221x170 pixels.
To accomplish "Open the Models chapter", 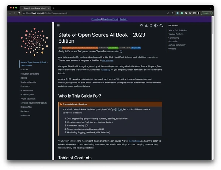I will click(24, 78).
